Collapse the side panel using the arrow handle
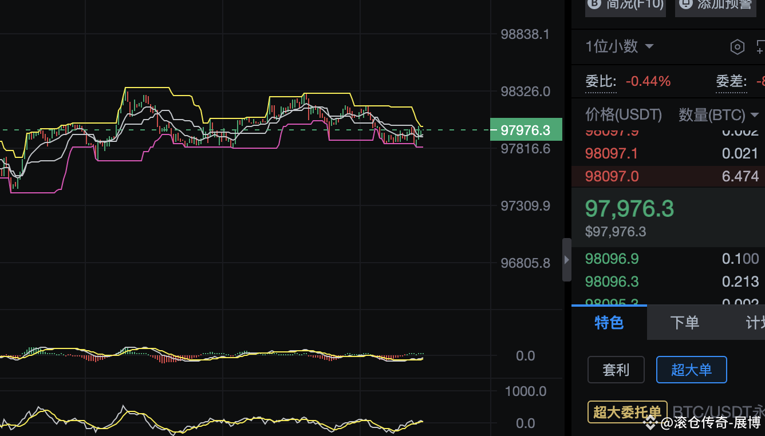 567,260
